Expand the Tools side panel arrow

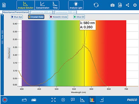tap(2, 16)
